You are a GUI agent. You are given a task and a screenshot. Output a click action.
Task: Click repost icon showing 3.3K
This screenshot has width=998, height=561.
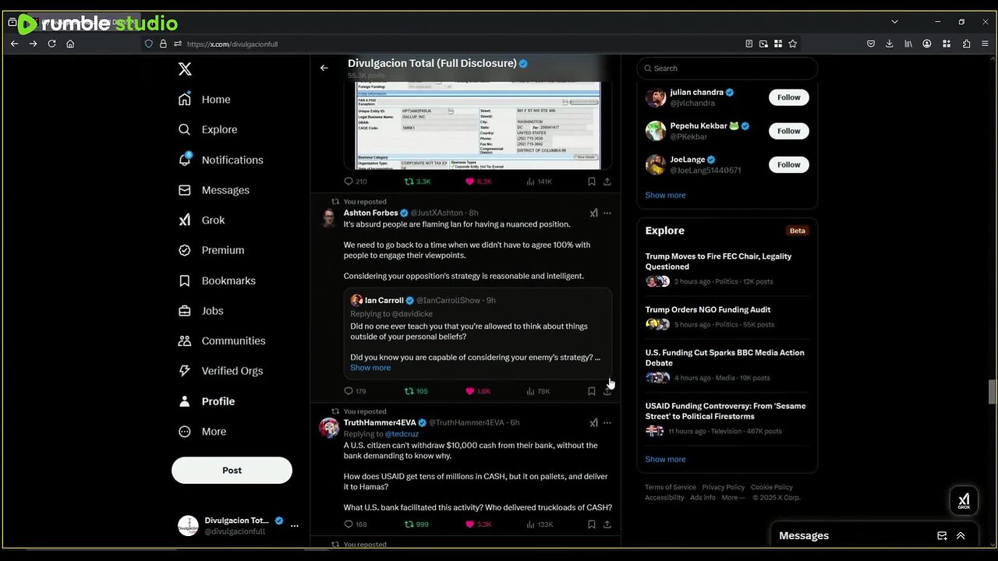(409, 182)
